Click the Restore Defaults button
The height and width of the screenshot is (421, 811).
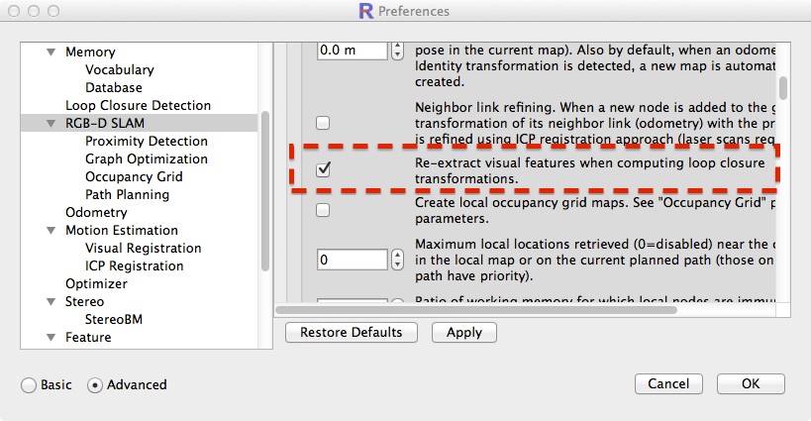pyautogui.click(x=351, y=332)
